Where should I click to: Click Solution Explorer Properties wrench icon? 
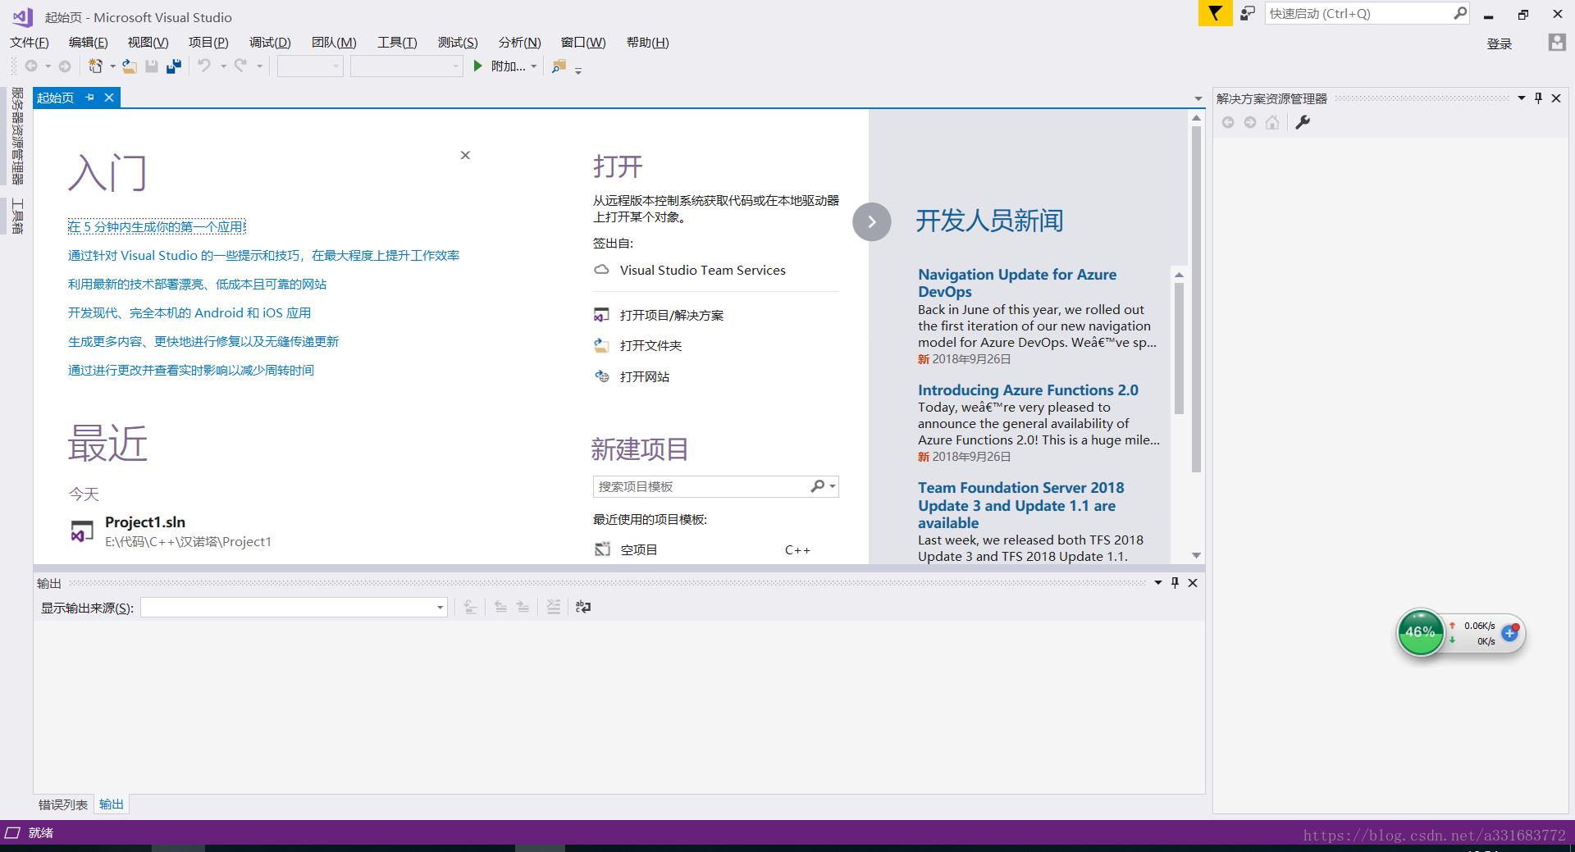(1303, 122)
